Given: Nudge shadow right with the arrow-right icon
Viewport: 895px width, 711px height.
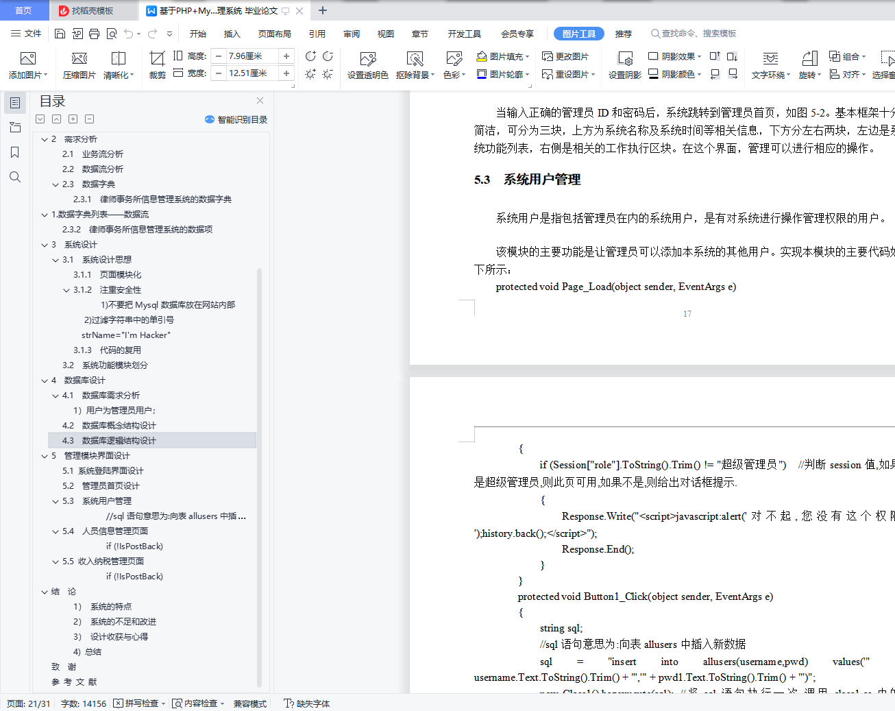Looking at the screenshot, I should point(732,73).
